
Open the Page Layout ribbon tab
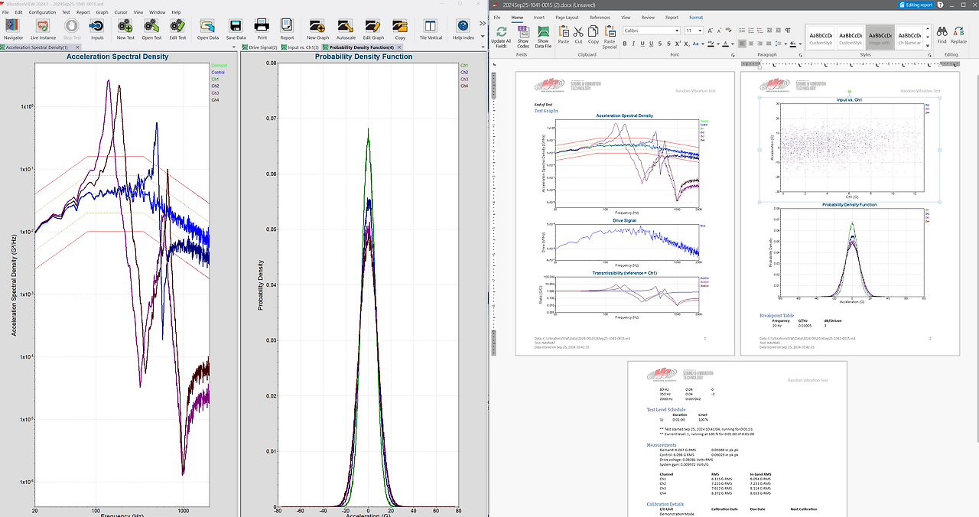pyautogui.click(x=567, y=17)
